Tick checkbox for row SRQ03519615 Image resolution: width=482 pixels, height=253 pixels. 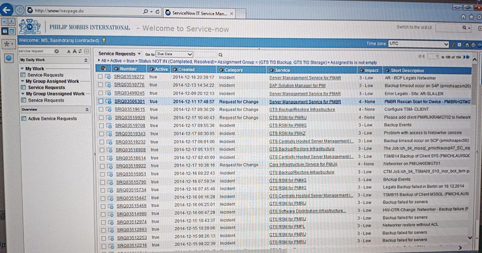[101, 109]
